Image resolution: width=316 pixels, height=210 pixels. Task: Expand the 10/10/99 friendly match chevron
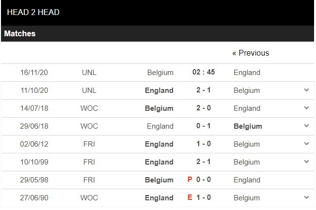point(306,162)
